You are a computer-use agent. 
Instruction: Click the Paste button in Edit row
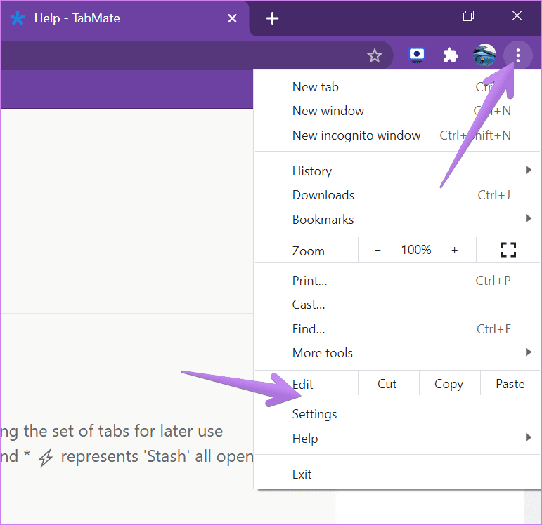click(x=510, y=384)
